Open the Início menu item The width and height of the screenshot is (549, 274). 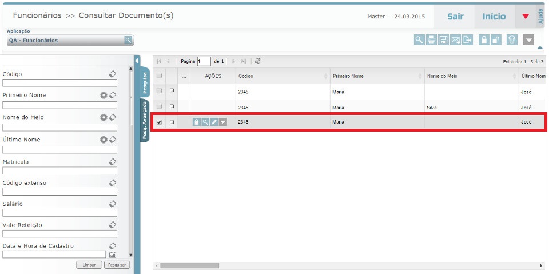click(494, 17)
